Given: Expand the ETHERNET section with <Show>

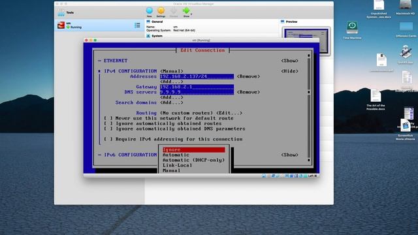Looking at the screenshot, I should click(289, 61).
